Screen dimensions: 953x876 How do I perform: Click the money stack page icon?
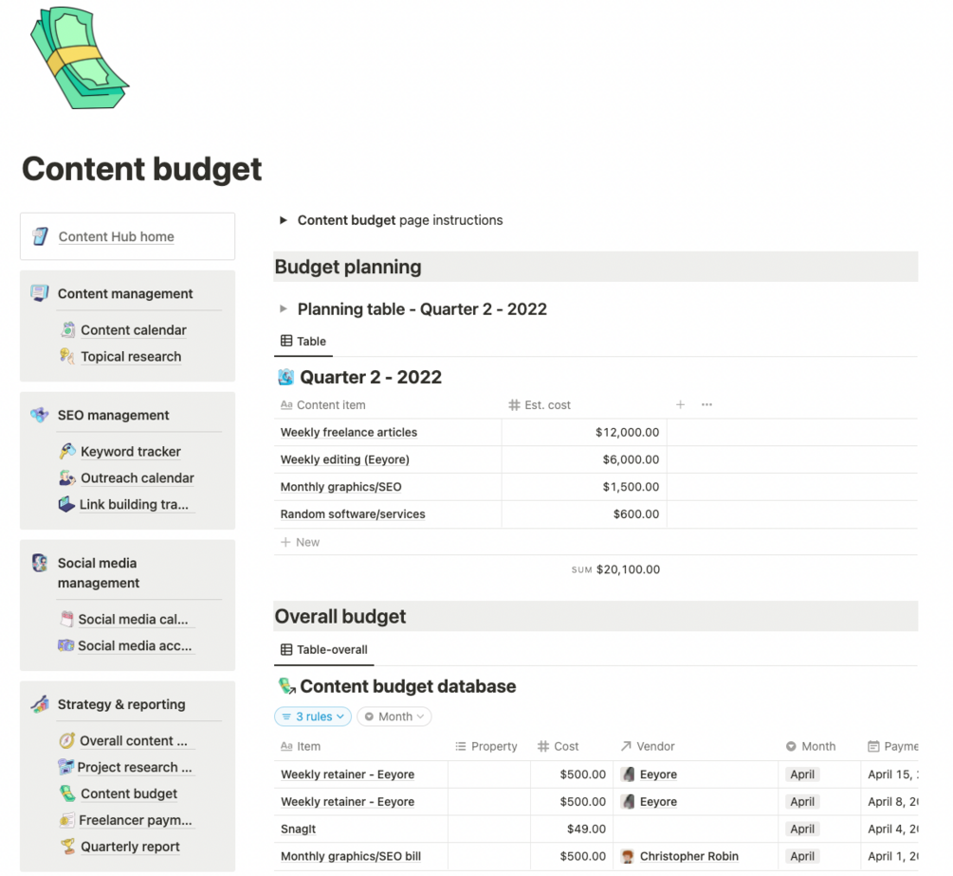pos(78,61)
